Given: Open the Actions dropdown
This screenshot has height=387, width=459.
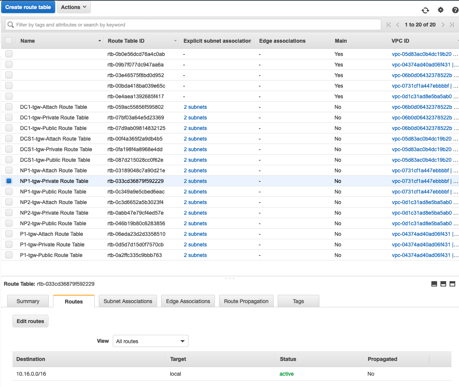Looking at the screenshot, I should point(74,7).
